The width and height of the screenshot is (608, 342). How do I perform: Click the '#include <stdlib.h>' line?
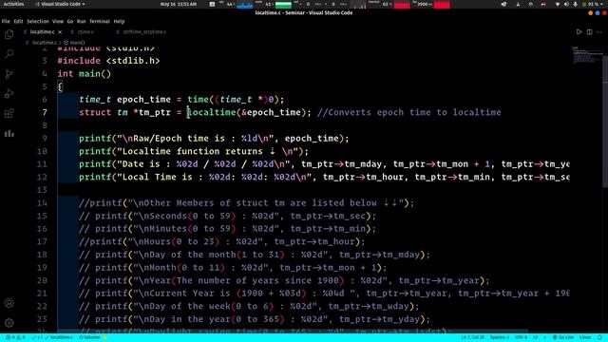(108, 61)
